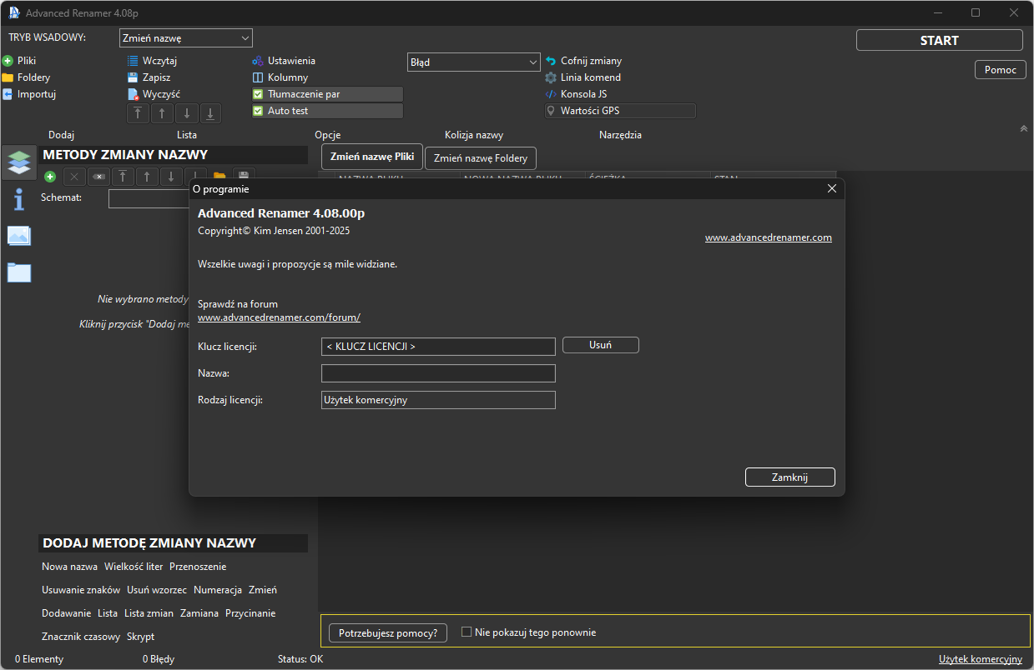Image resolution: width=1034 pixels, height=670 pixels.
Task: Add the Numeracja method
Action: point(218,590)
